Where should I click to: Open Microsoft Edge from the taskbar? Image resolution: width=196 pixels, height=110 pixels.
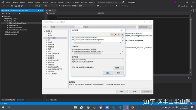pos(113,107)
